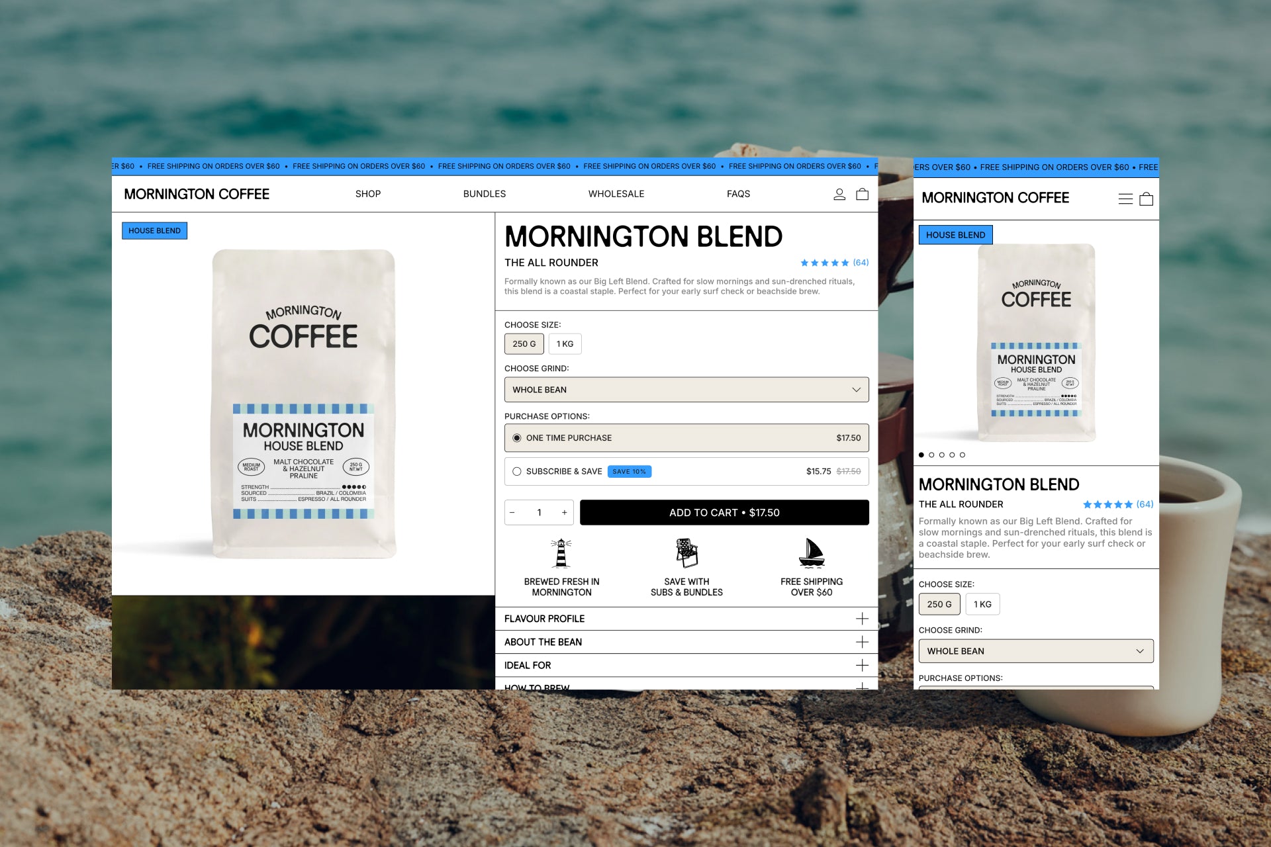The image size is (1271, 847).
Task: Click the desktop Mornington Coffee logo link
Action: (x=197, y=194)
